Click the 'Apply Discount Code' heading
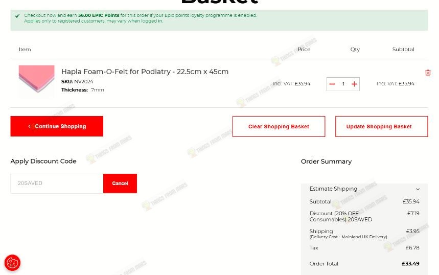 tap(43, 162)
